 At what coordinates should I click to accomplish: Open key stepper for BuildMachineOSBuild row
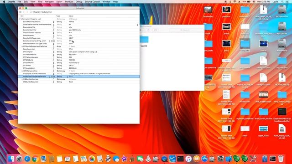(x=54, y=22)
